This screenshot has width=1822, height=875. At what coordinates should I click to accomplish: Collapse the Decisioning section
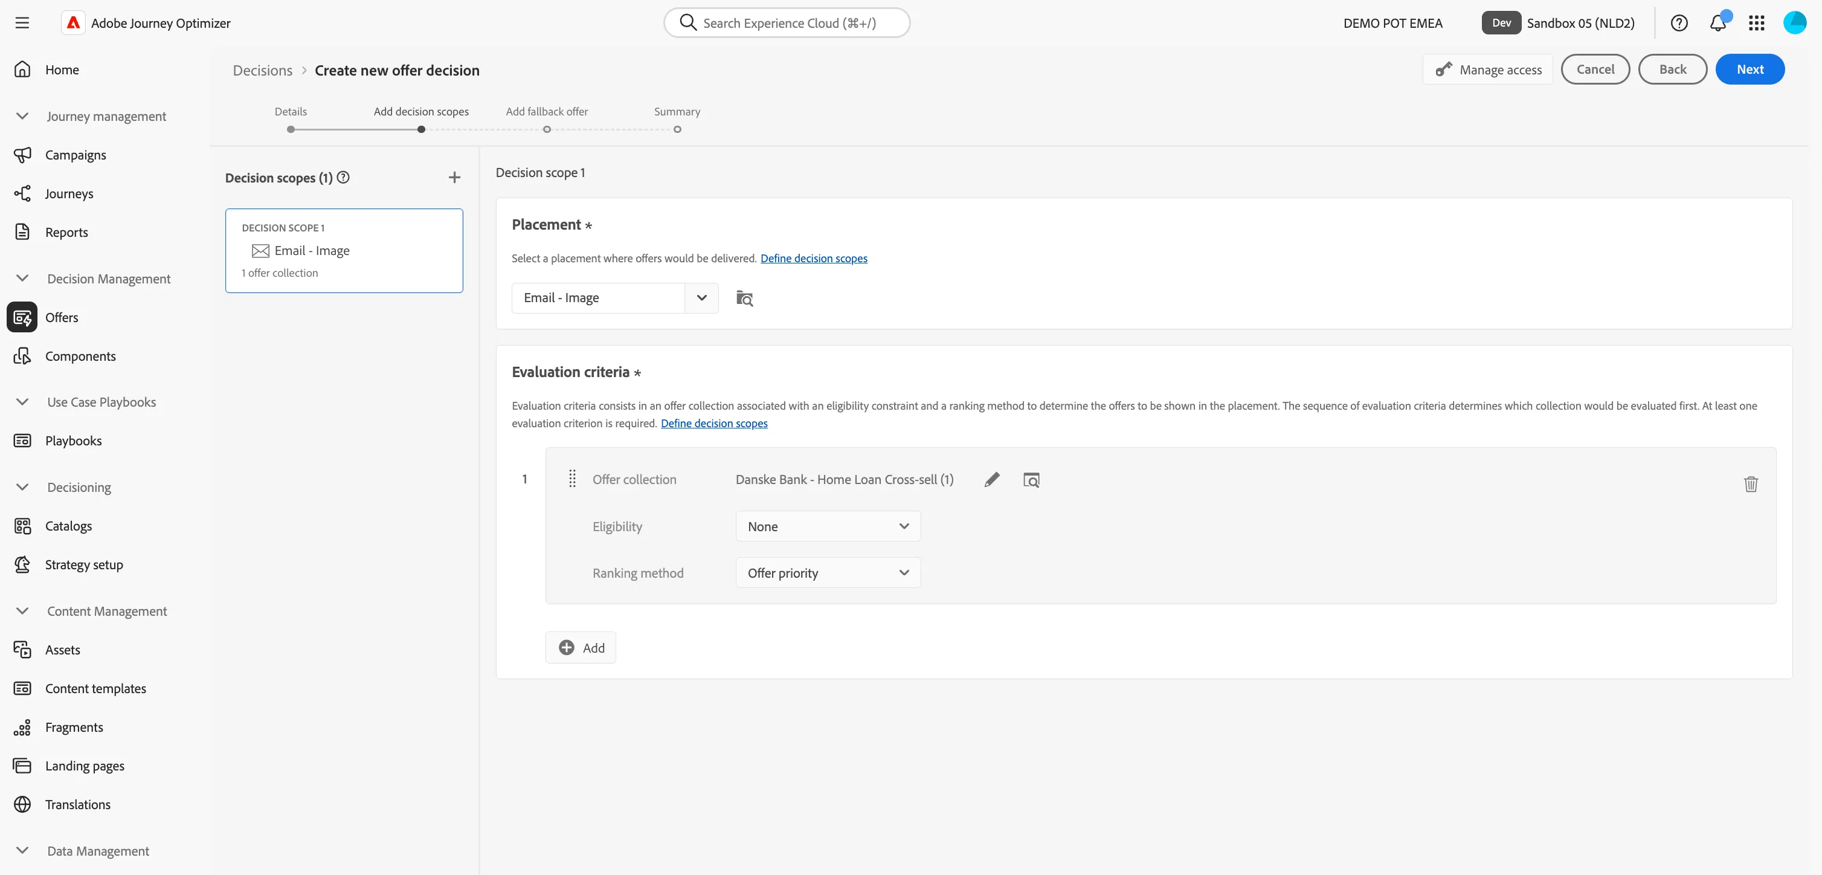click(x=22, y=488)
